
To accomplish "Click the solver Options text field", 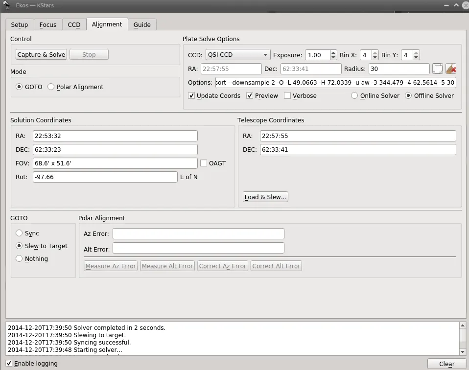I will [x=336, y=83].
